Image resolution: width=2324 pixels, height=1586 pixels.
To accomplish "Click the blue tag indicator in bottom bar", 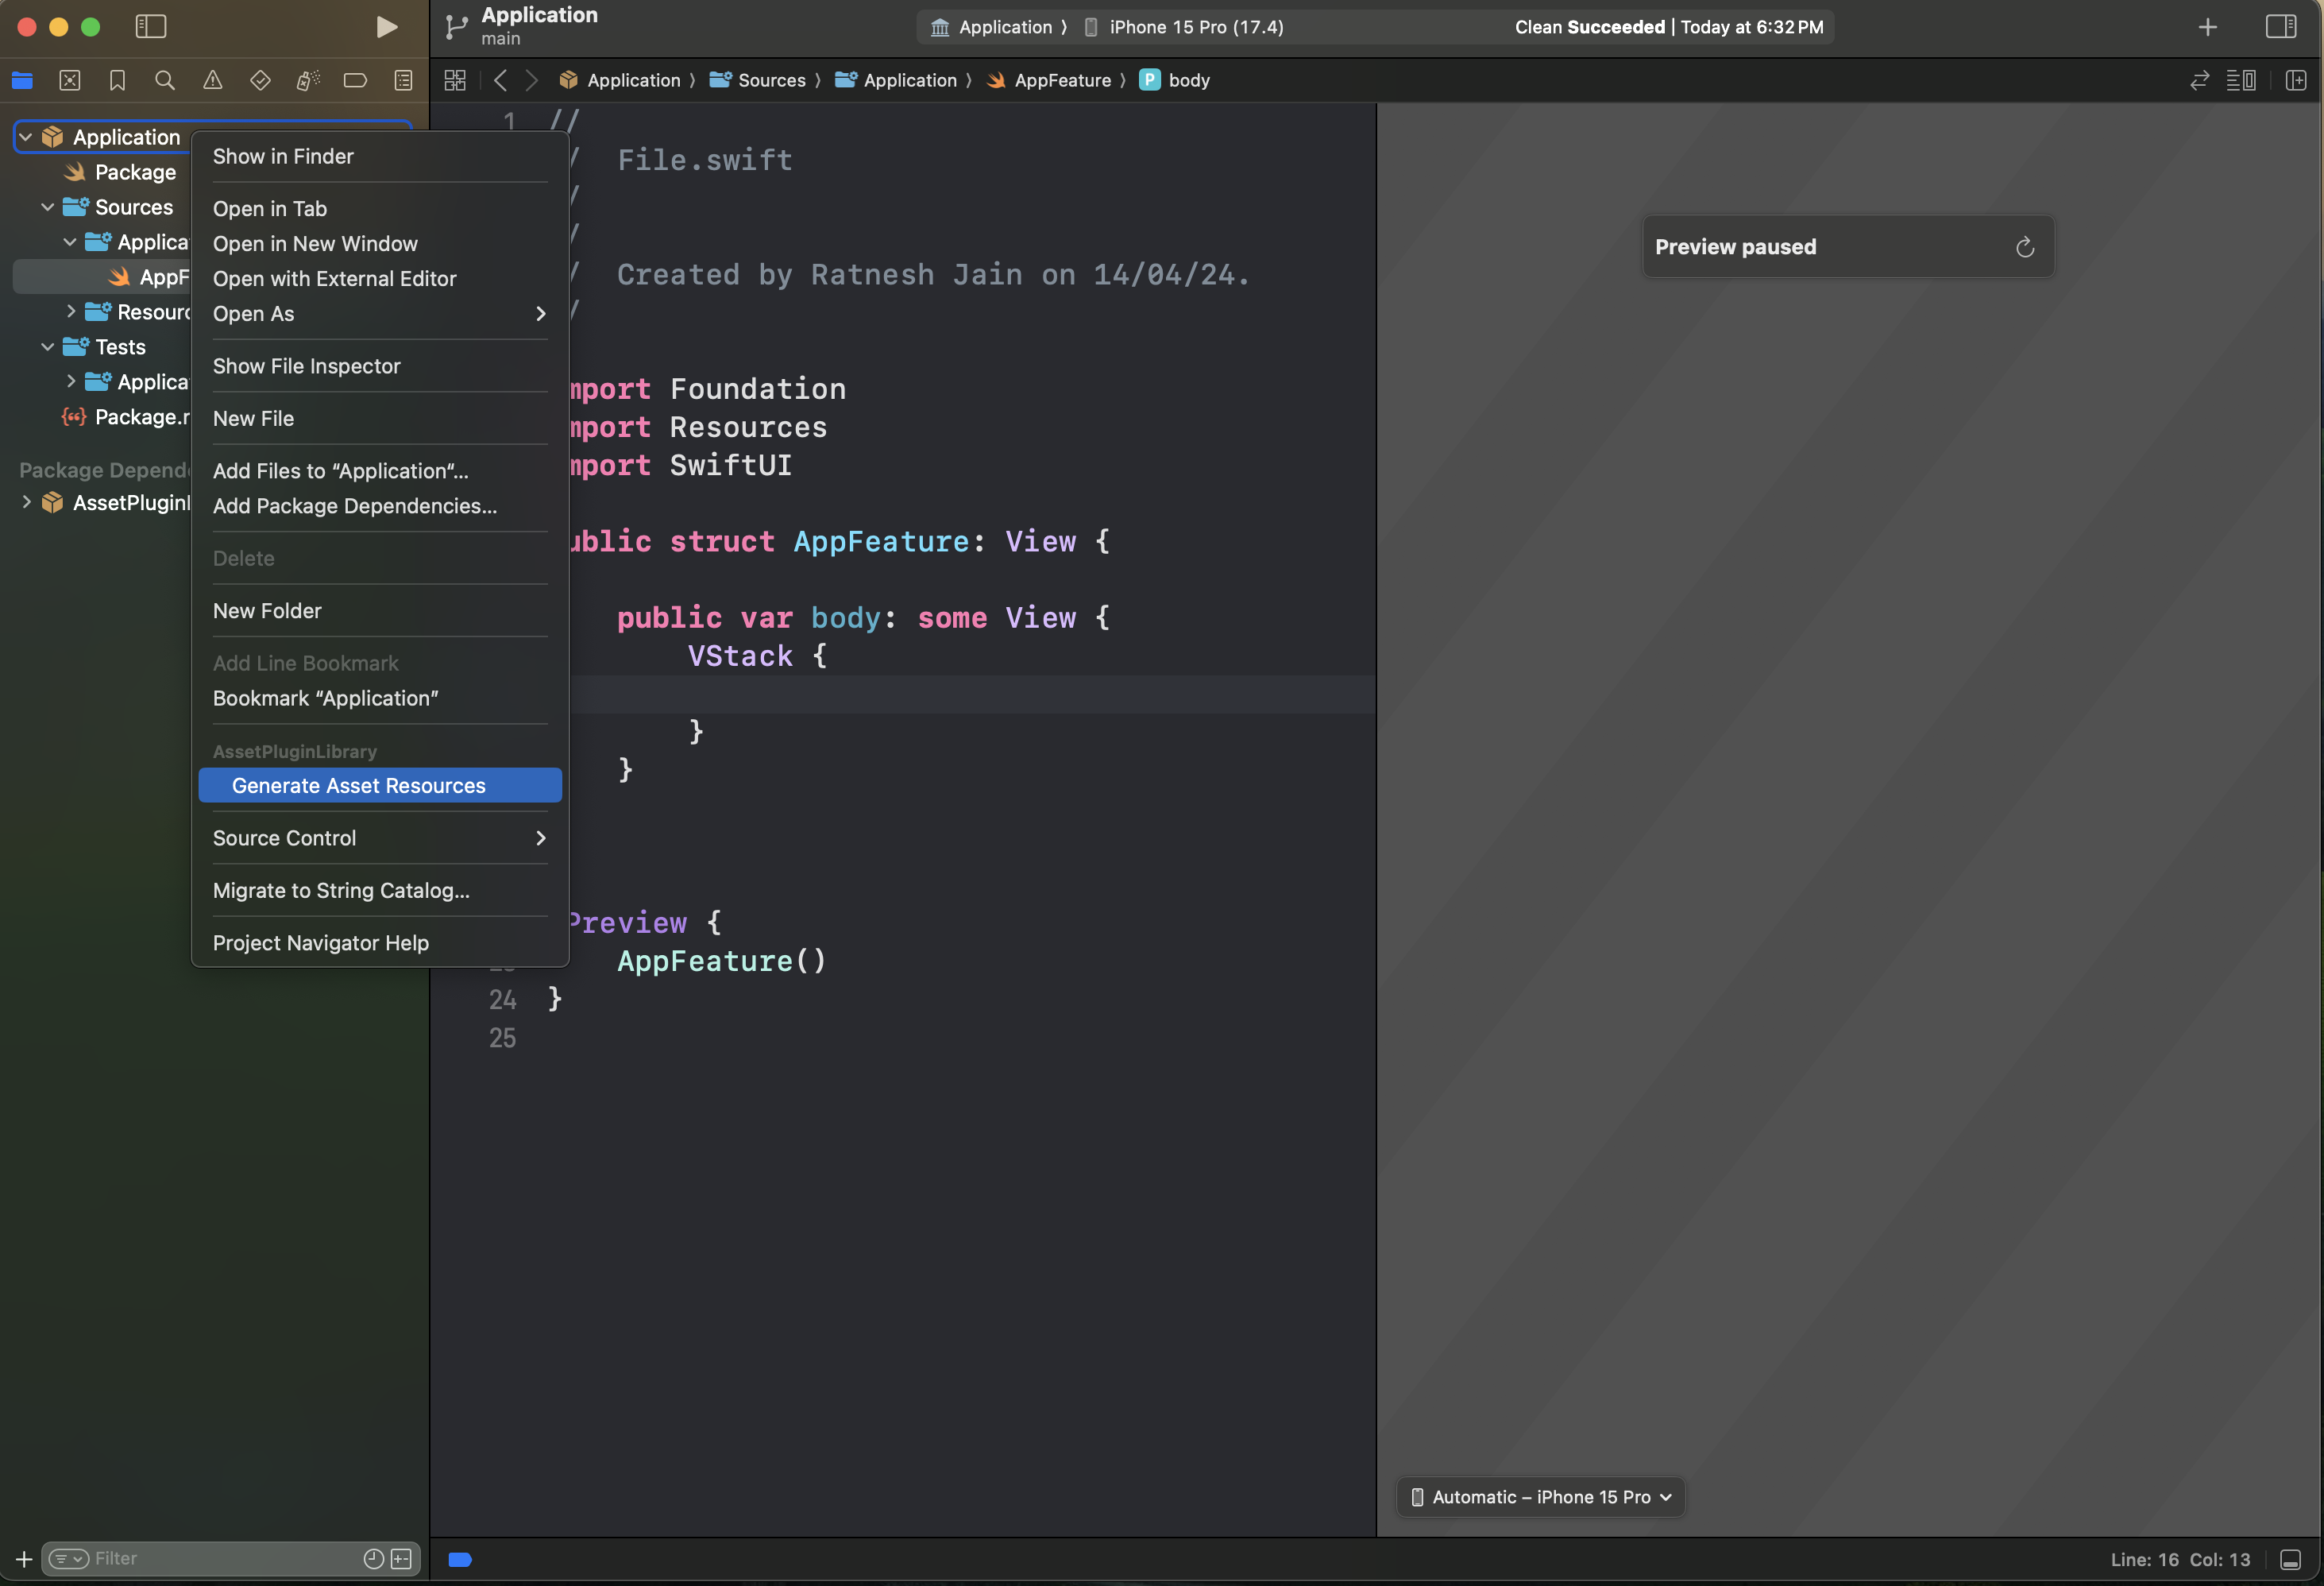I will pyautogui.click(x=460, y=1559).
